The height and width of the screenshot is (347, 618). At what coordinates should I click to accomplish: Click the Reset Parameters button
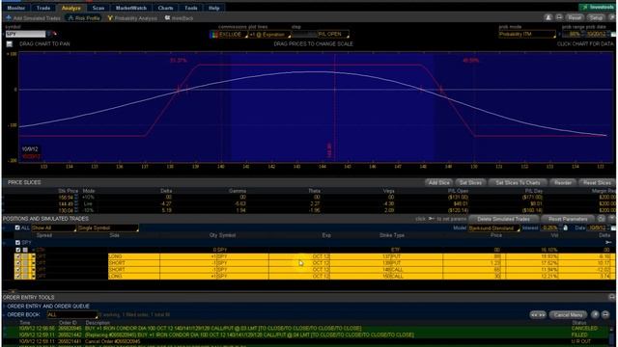pos(568,219)
